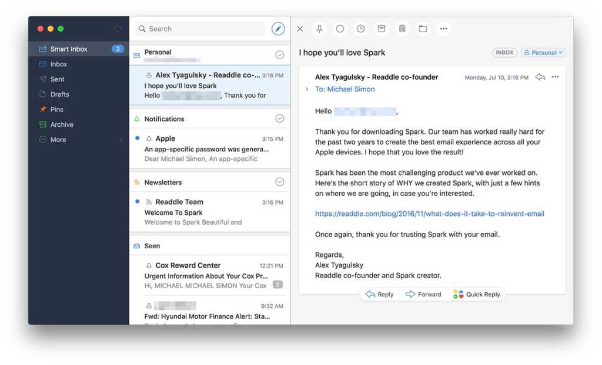Click the INBOX tag label
The width and height of the screenshot is (602, 365).
(504, 53)
